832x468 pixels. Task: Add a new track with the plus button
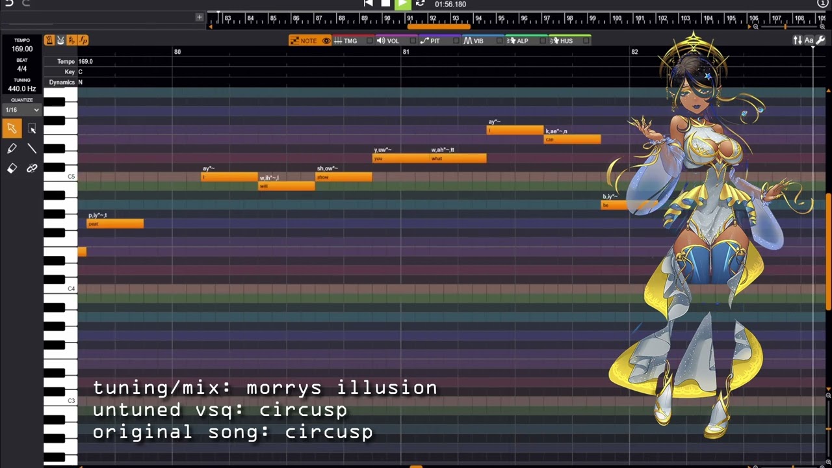point(200,17)
